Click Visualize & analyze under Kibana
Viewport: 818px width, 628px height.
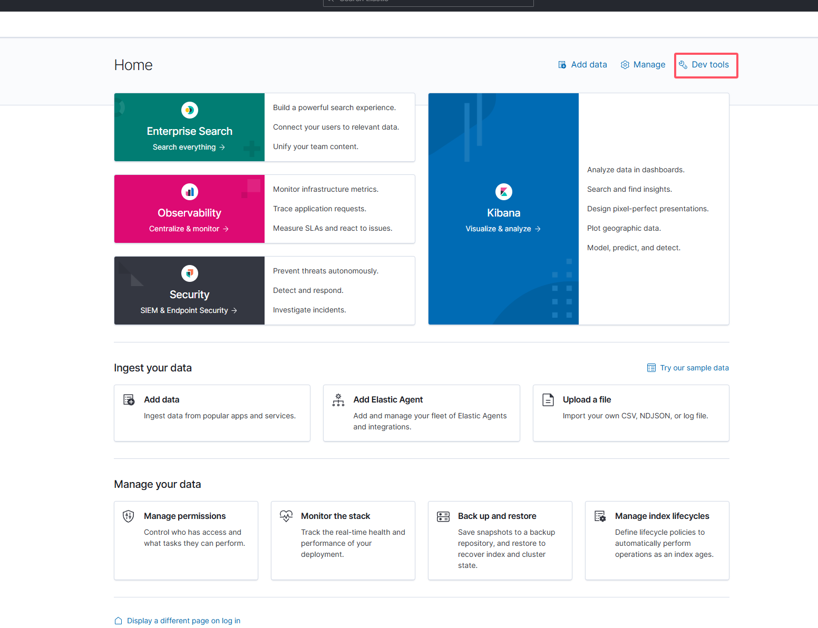[503, 229]
